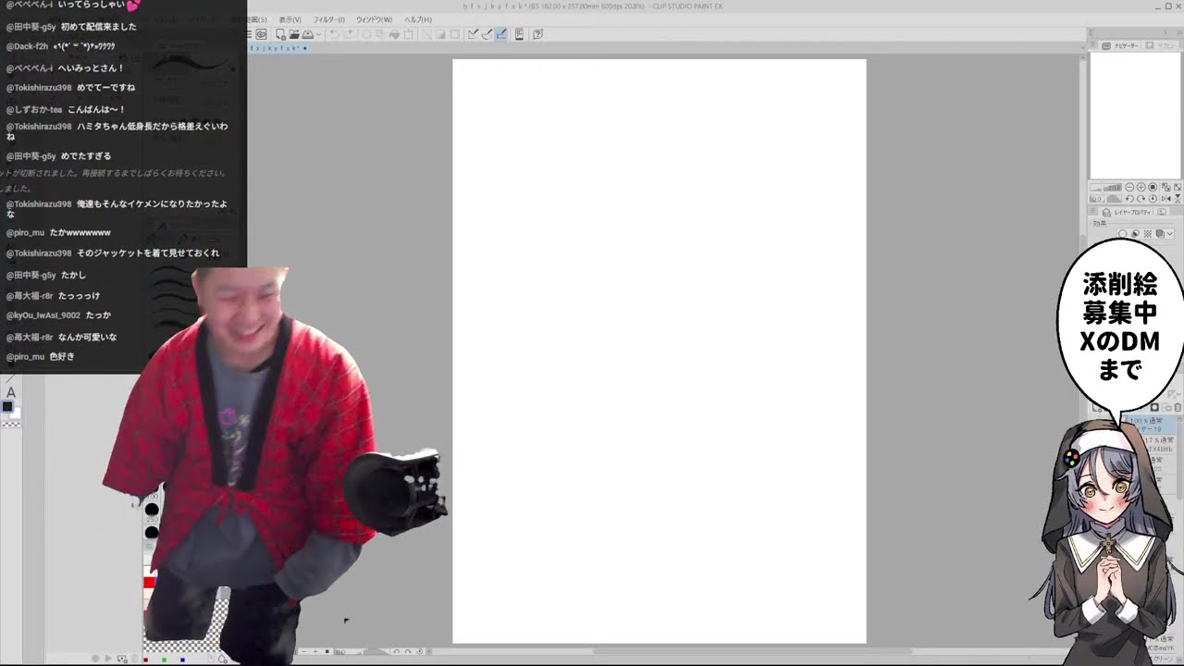Click the red color set swatch
The height and width of the screenshot is (666, 1184).
tap(149, 582)
